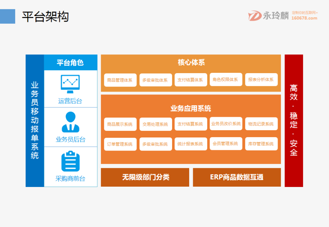This screenshot has height=227, width=329.
Task: Select the 统计报表系统 box
Action: click(x=191, y=144)
